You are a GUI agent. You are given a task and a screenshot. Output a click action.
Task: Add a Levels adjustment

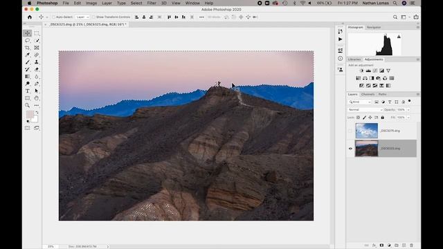368,71
